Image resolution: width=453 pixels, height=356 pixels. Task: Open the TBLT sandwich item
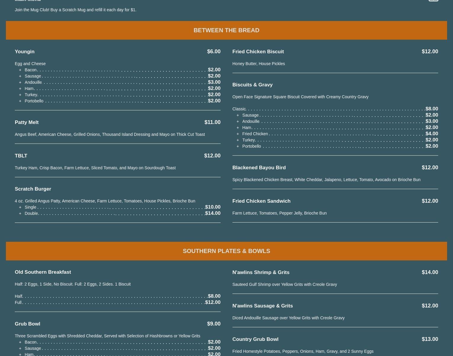(x=21, y=156)
